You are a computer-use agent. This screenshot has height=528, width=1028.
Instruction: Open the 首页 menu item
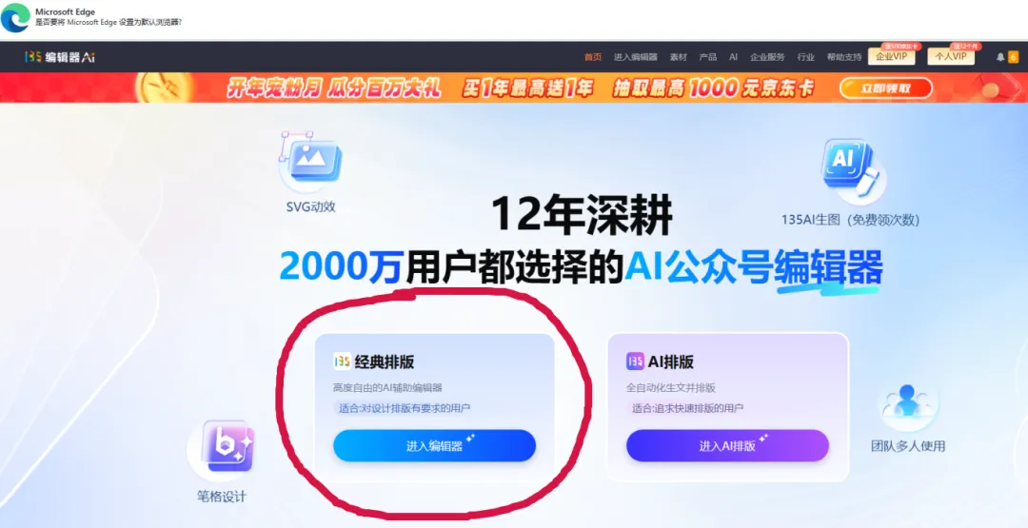[592, 57]
